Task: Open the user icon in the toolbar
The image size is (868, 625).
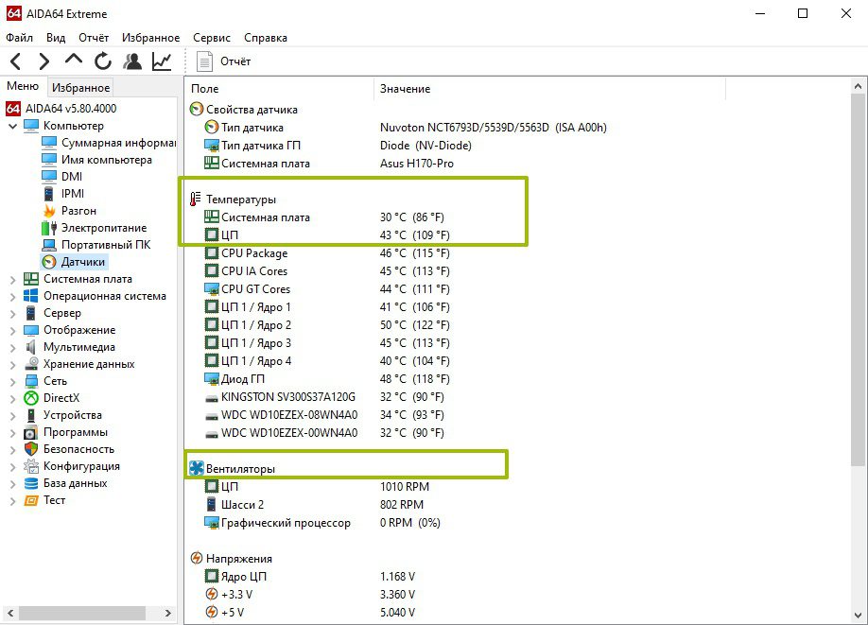Action: click(132, 61)
